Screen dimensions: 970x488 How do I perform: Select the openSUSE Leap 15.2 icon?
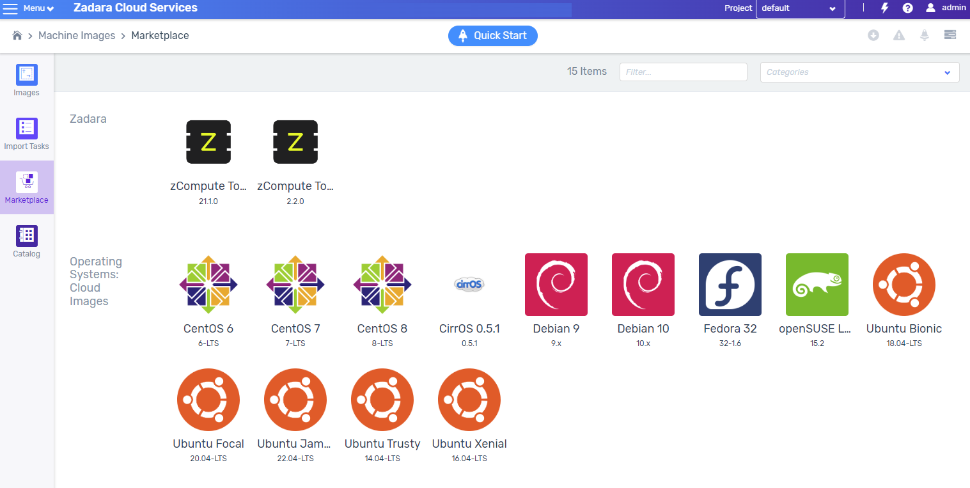[x=817, y=285]
